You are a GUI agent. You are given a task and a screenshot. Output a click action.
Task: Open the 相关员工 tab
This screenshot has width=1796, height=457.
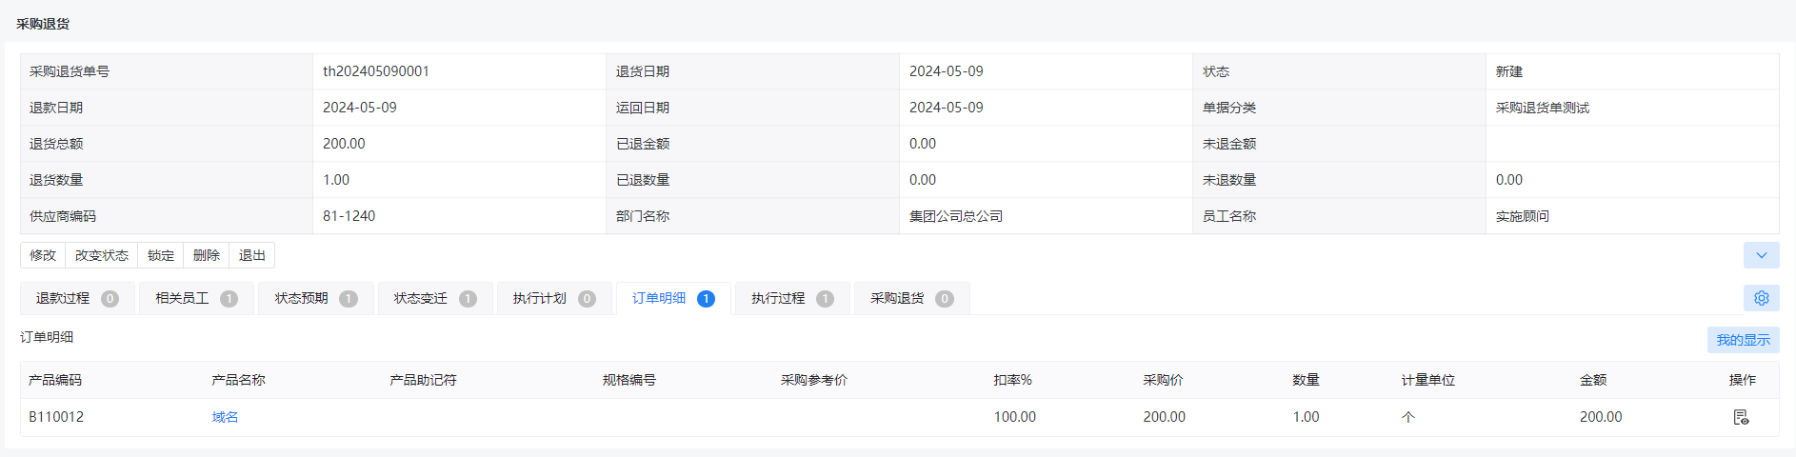[x=196, y=299]
